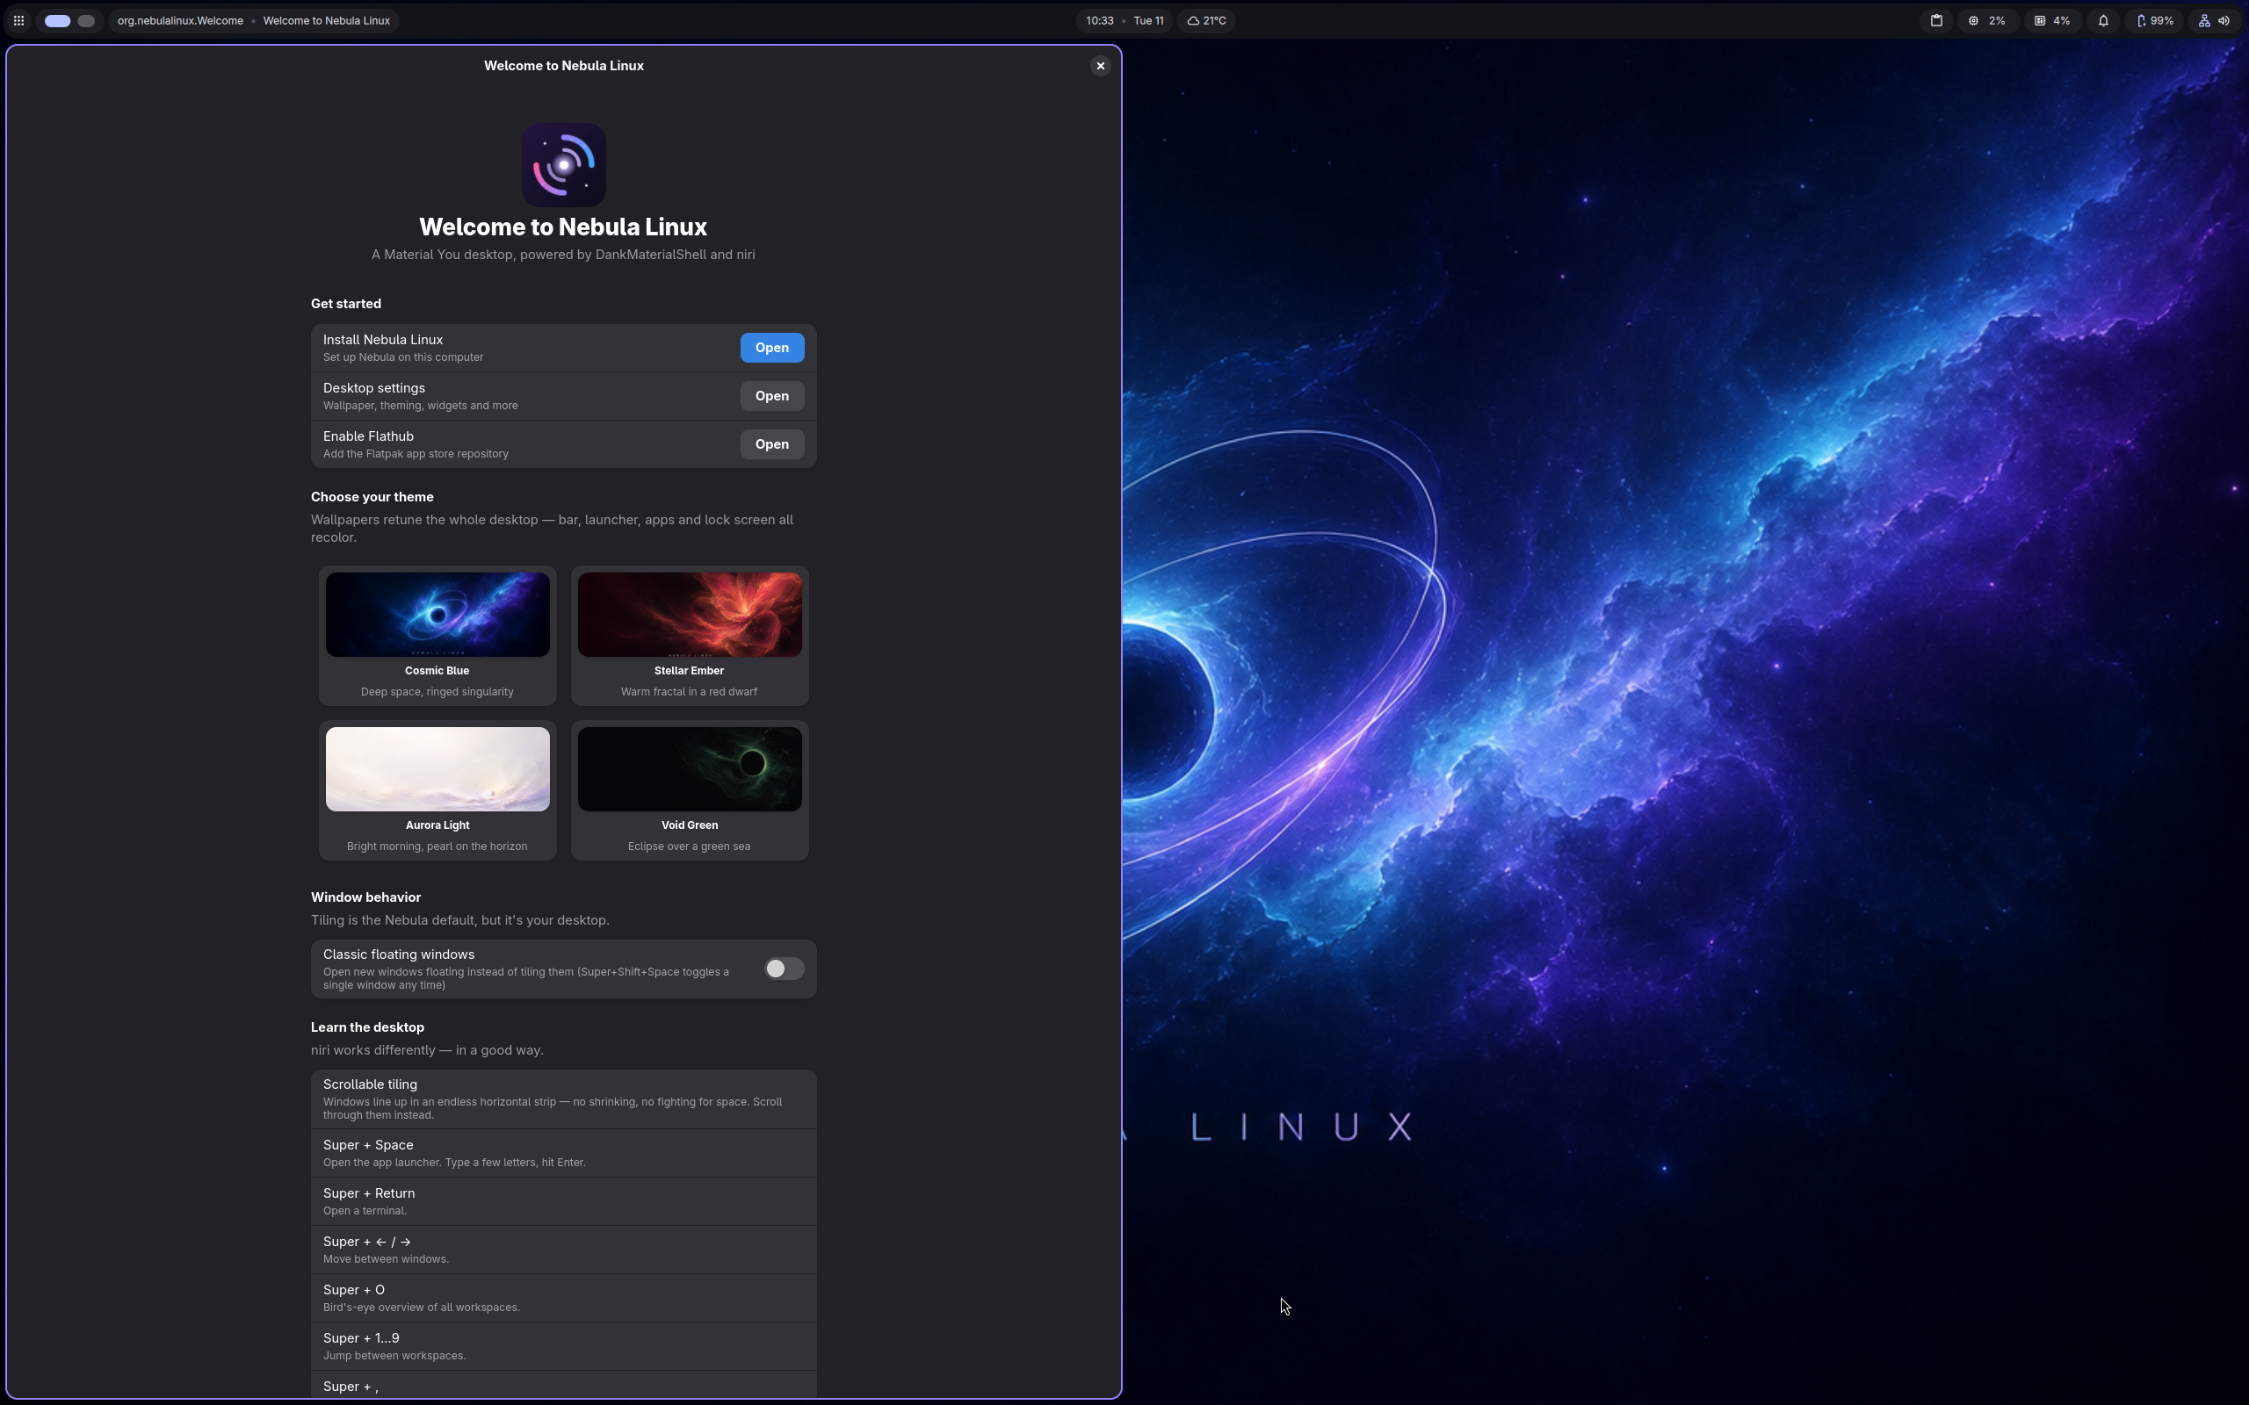Click 'Deep space, ringed singularity' caption
2249x1405 pixels.
tap(437, 691)
